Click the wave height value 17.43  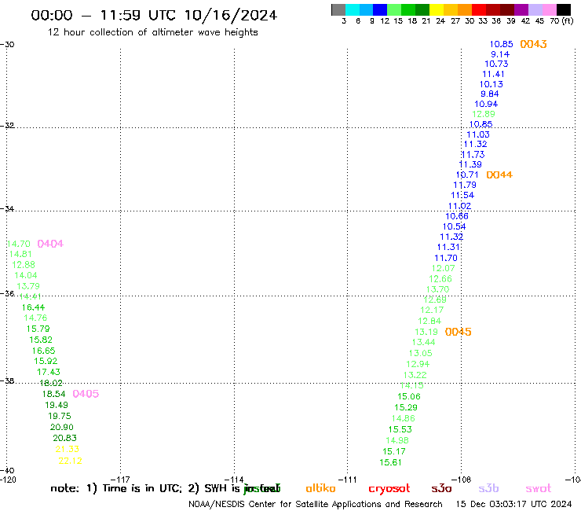(x=48, y=372)
